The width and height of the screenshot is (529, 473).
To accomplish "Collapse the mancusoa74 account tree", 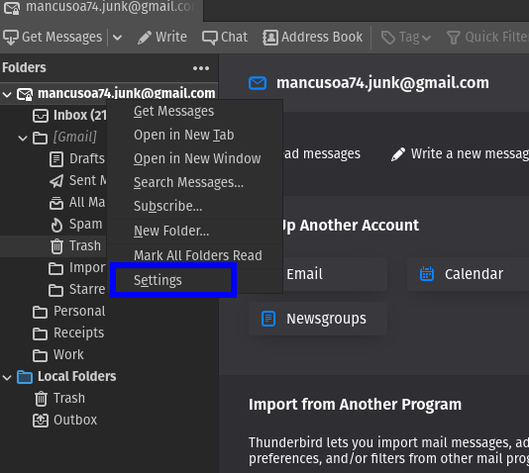I will point(7,94).
